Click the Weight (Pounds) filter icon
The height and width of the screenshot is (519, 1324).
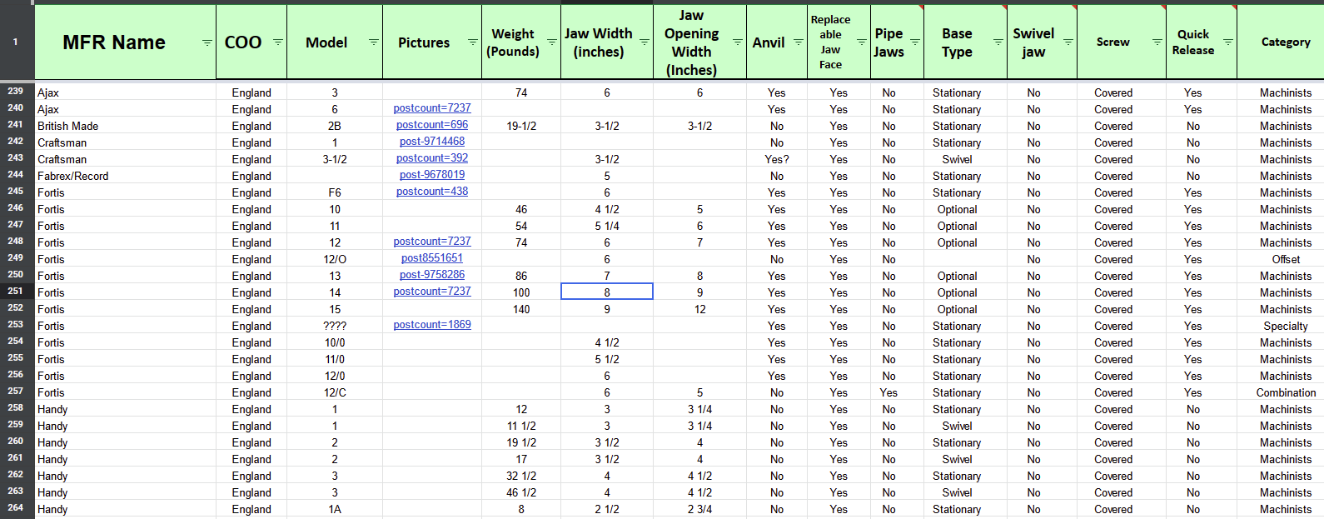tap(551, 42)
